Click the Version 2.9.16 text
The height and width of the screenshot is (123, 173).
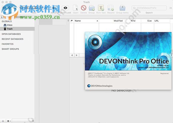coord(163,65)
